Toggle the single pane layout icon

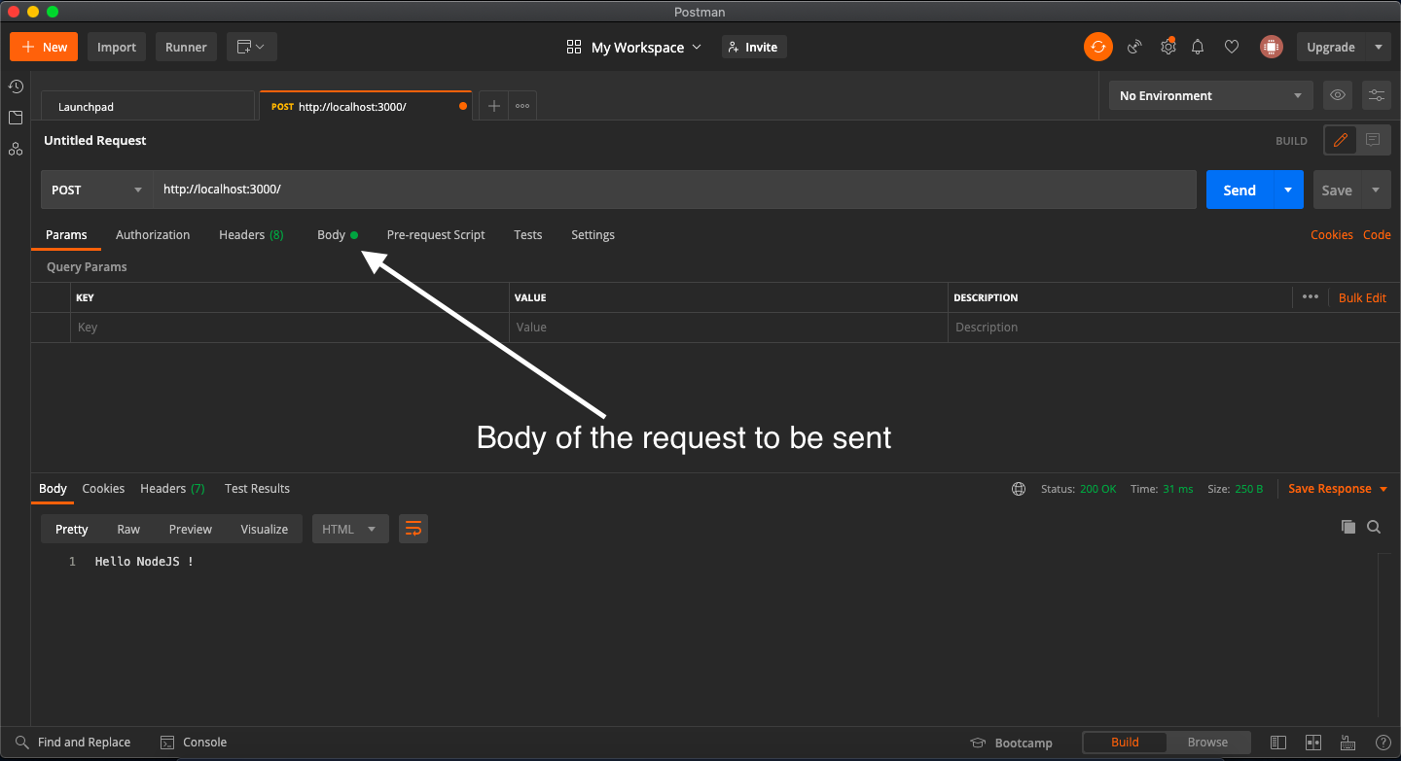tap(1278, 743)
